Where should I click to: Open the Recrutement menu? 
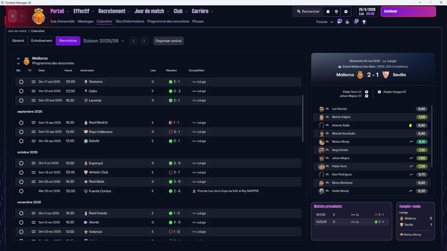(114, 11)
